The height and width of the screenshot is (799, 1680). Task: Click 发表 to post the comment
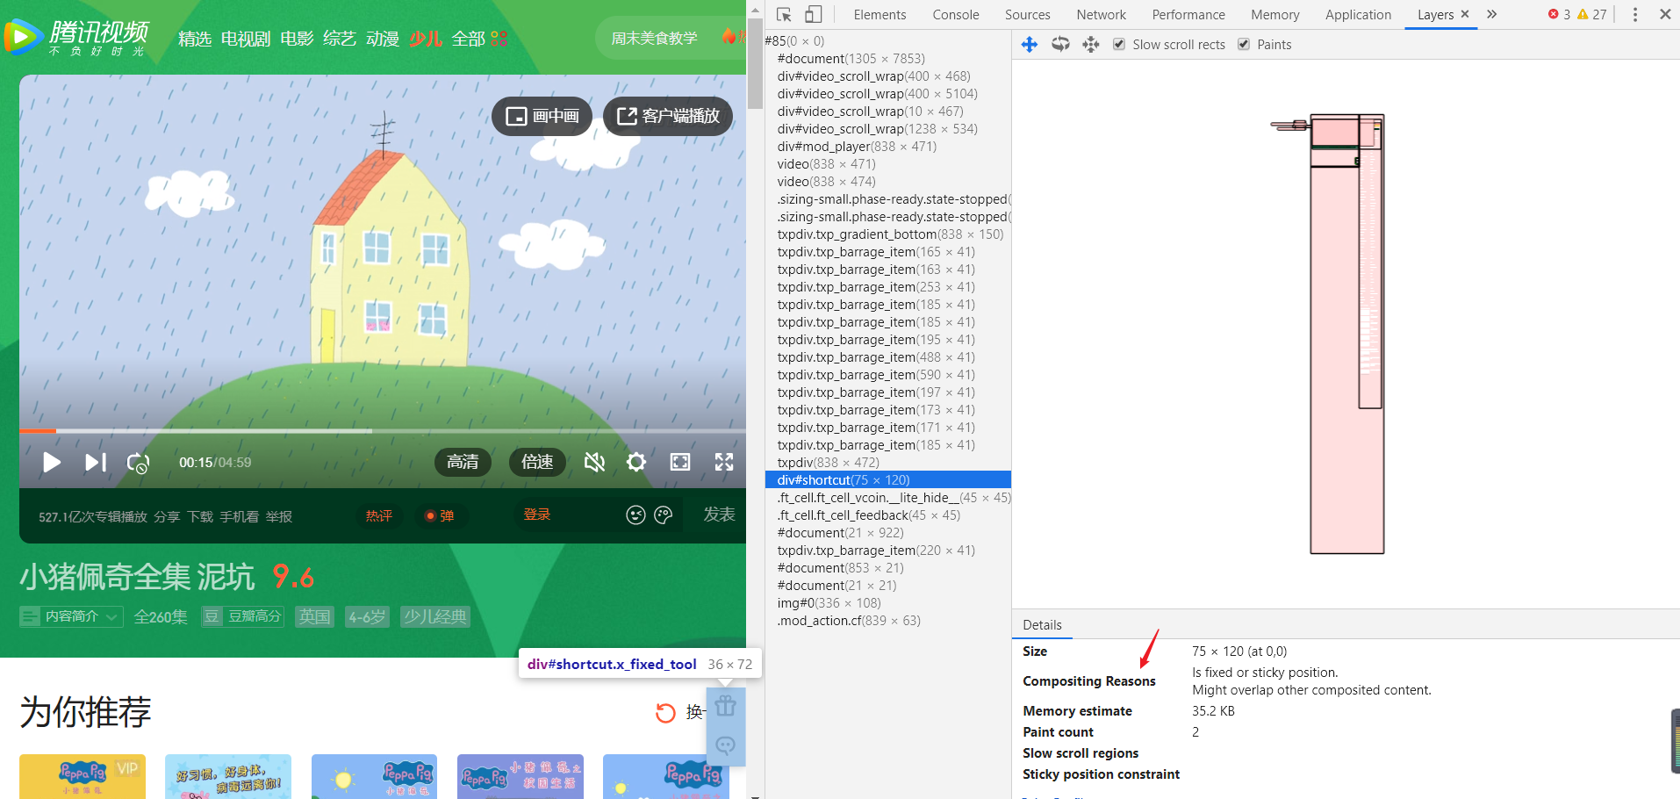pyautogui.click(x=719, y=515)
